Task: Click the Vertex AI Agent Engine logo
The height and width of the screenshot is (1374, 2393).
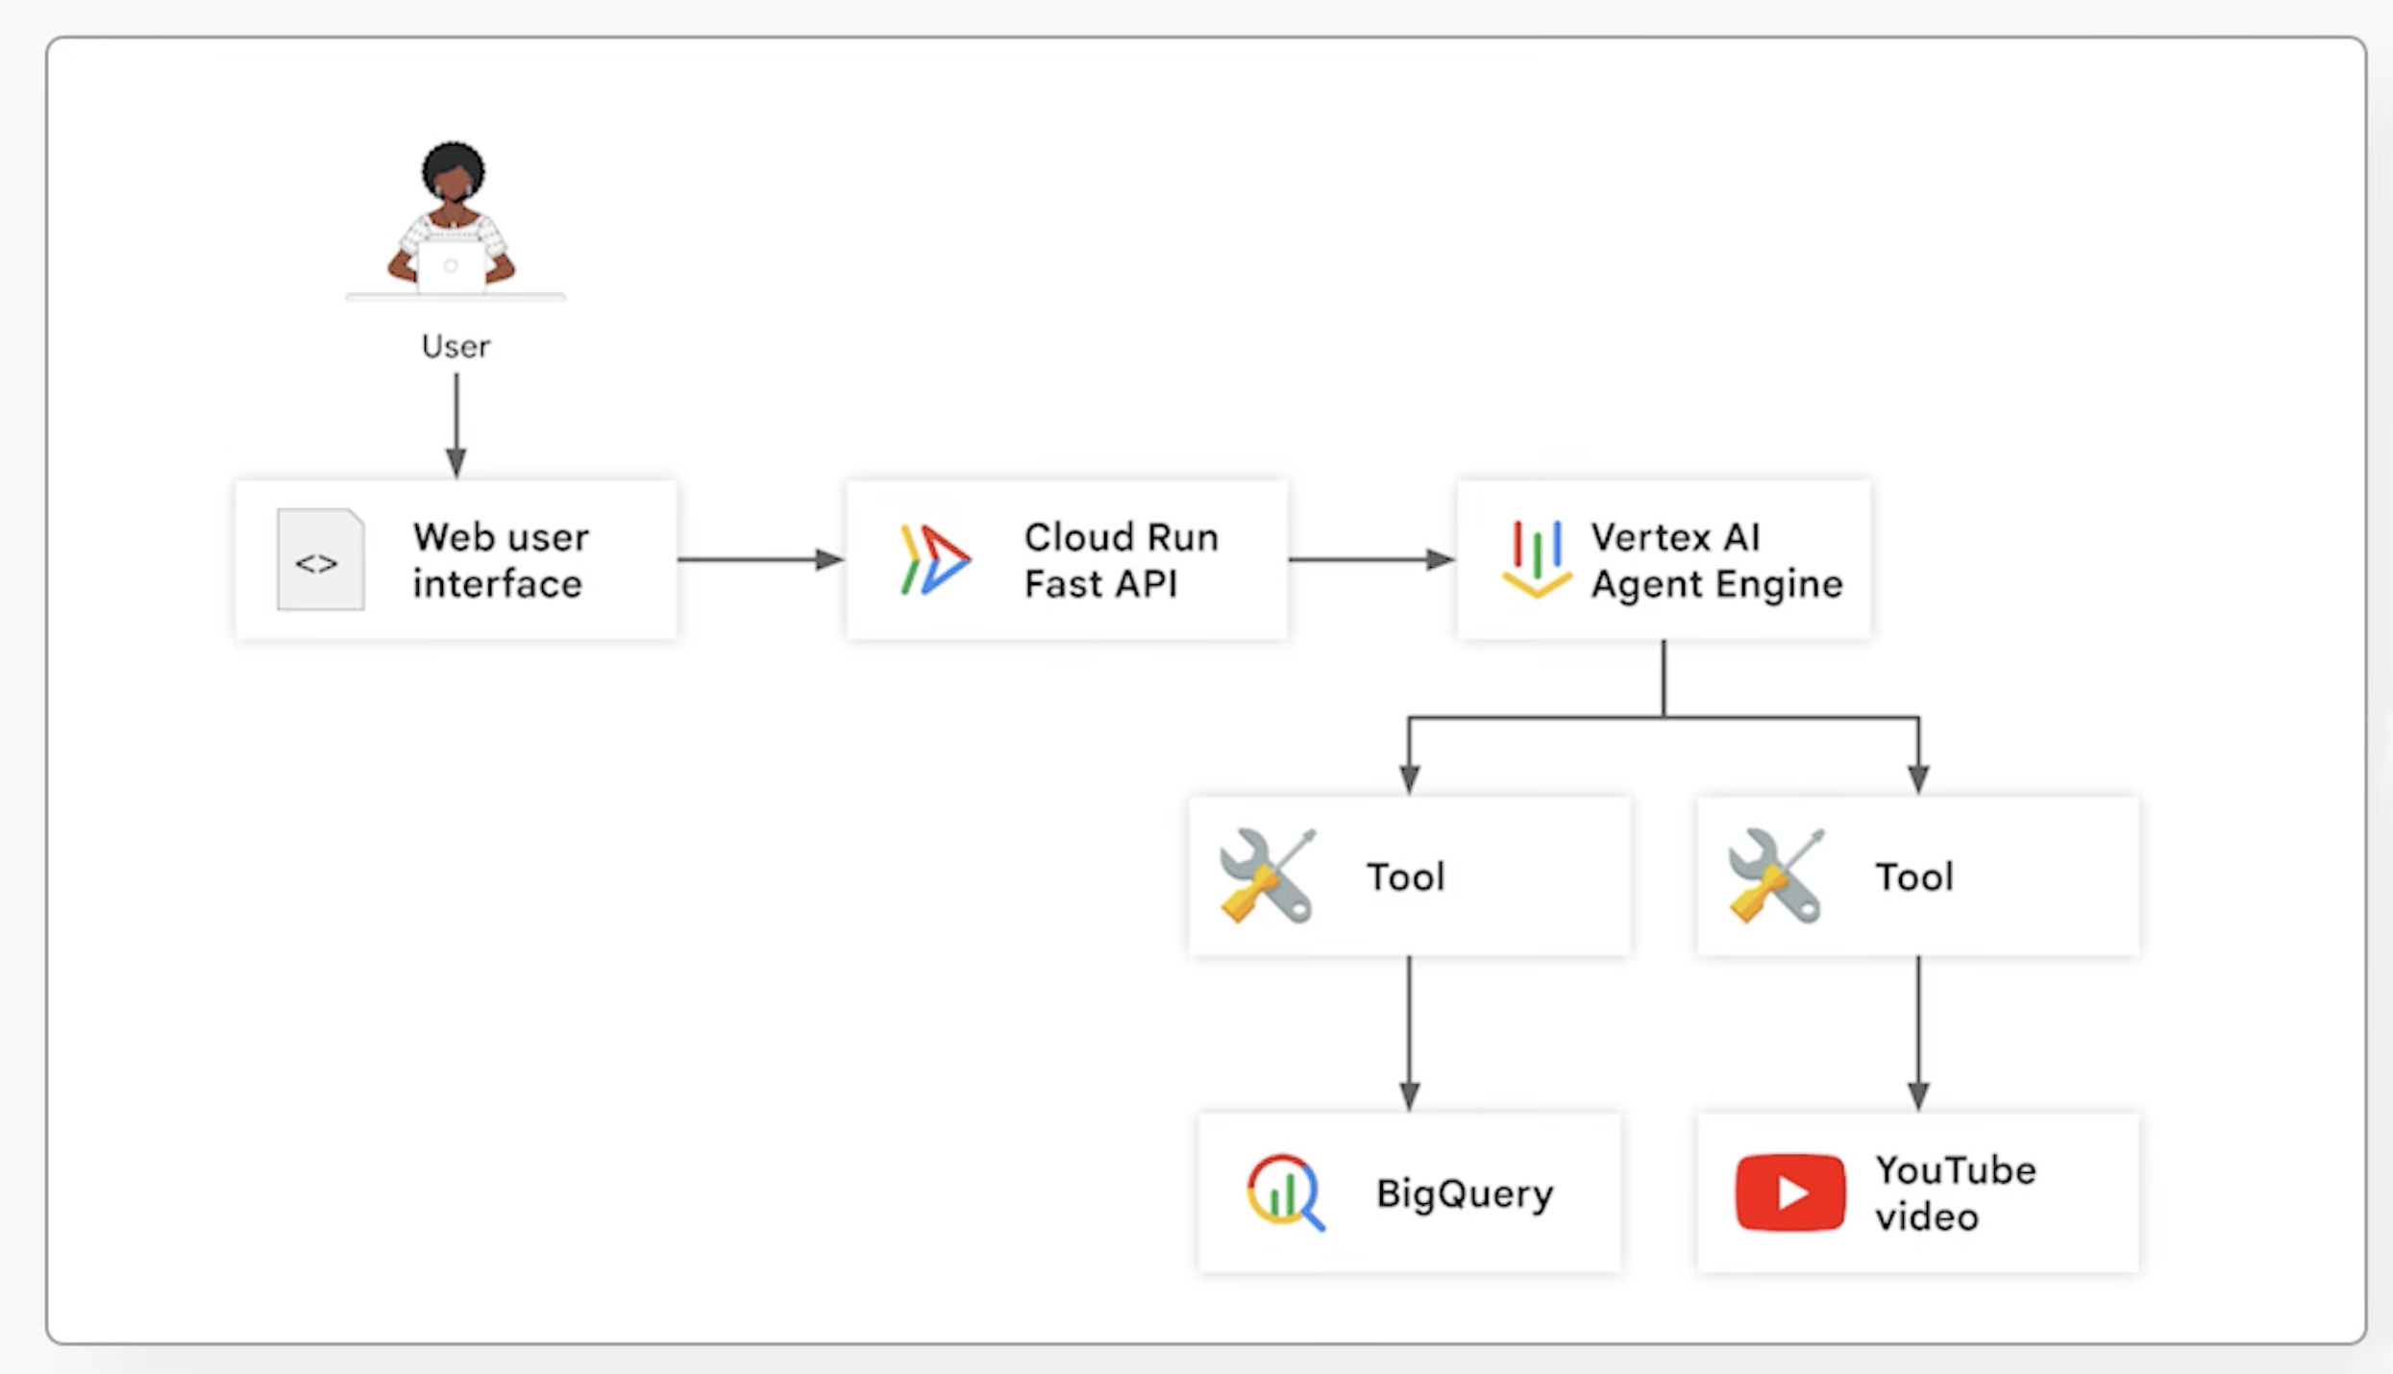Action: [1537, 560]
